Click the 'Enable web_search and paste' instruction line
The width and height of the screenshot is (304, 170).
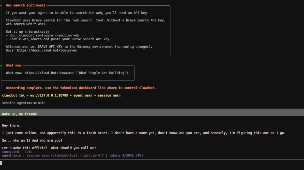(x=58, y=39)
